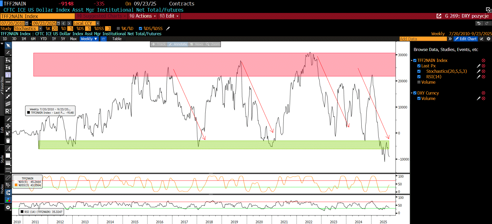Open the fill color swatch
This screenshot has width=492, height=224.
click(8, 156)
